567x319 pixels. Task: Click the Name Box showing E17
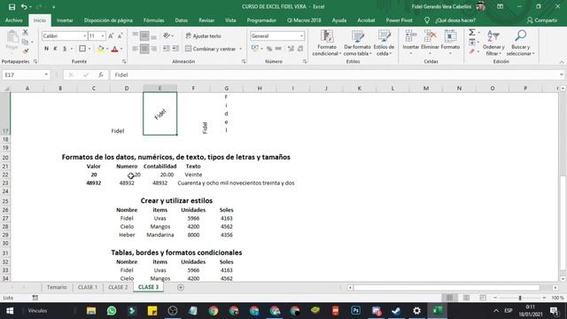coord(23,74)
